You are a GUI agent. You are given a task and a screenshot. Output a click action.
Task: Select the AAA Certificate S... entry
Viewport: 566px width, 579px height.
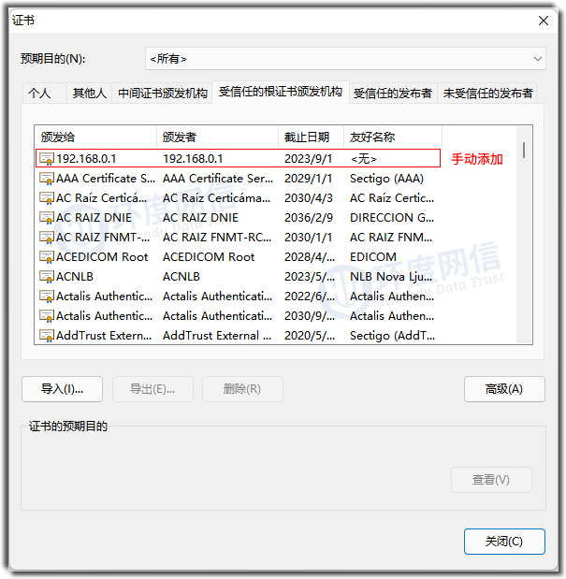(x=106, y=179)
